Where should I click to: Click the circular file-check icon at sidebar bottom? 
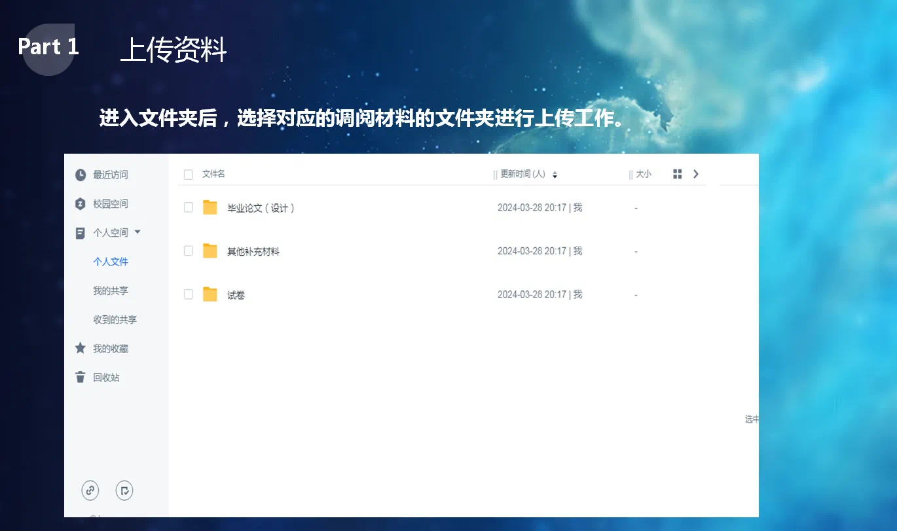(x=124, y=490)
